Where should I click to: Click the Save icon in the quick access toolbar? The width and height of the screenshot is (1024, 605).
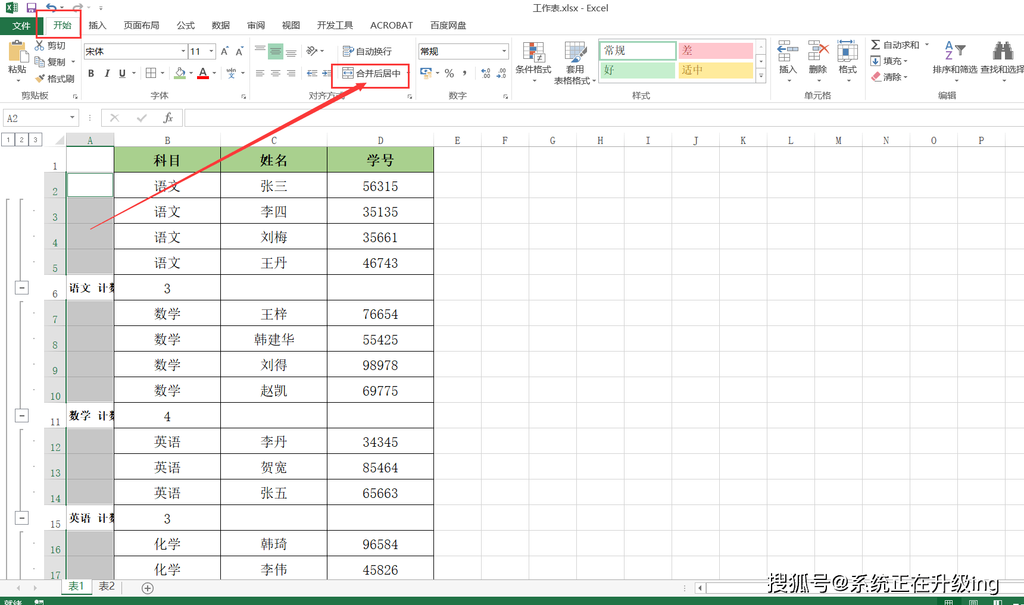tap(32, 8)
